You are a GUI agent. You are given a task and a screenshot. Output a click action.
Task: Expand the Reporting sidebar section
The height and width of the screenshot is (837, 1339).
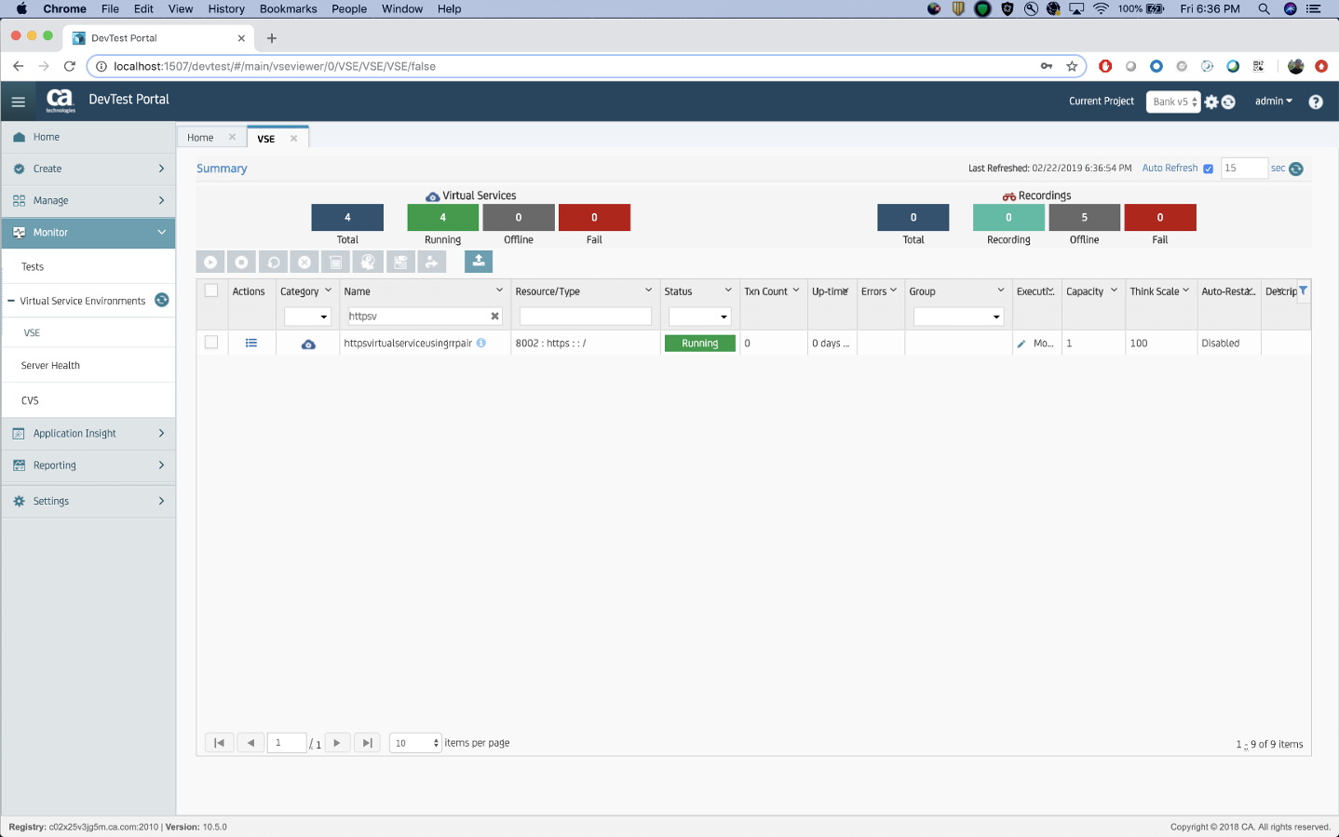[88, 465]
